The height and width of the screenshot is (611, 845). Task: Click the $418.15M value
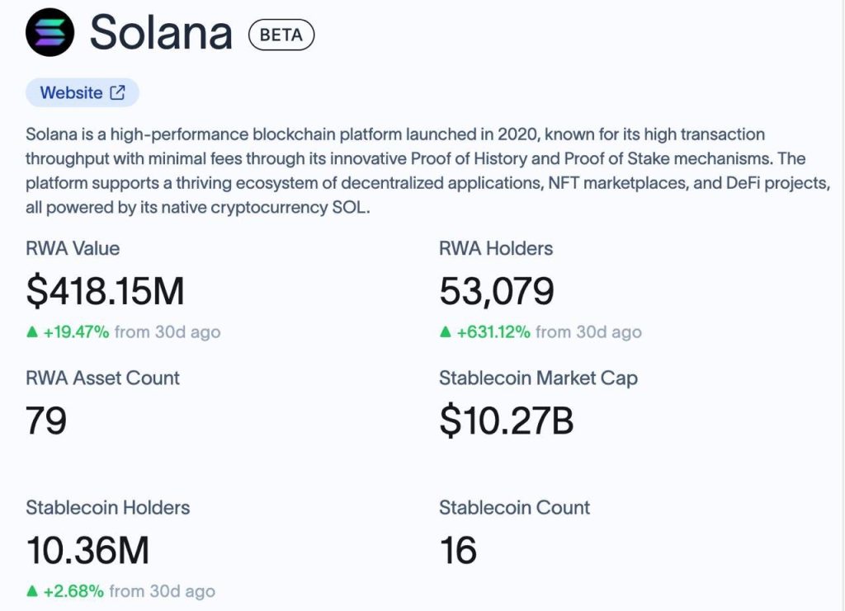105,290
